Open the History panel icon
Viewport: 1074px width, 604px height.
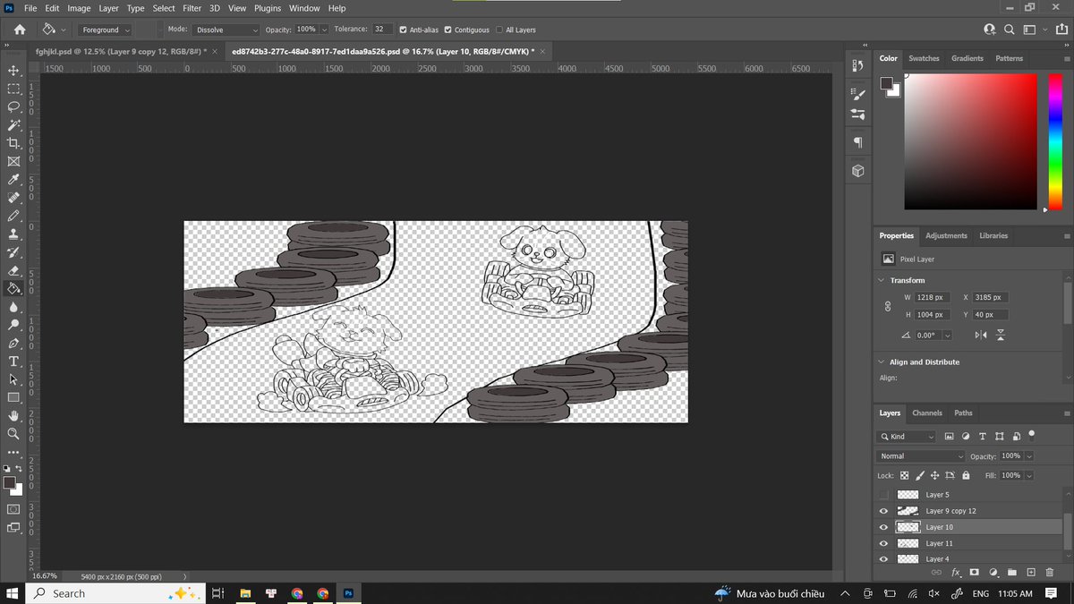[x=857, y=65]
